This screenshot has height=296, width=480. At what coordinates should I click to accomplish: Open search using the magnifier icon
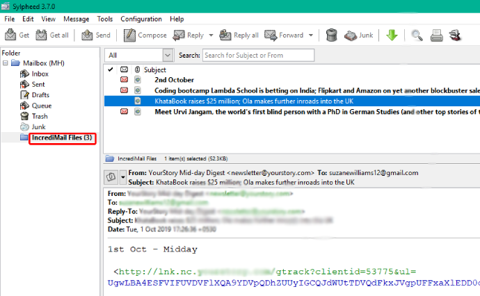417,35
